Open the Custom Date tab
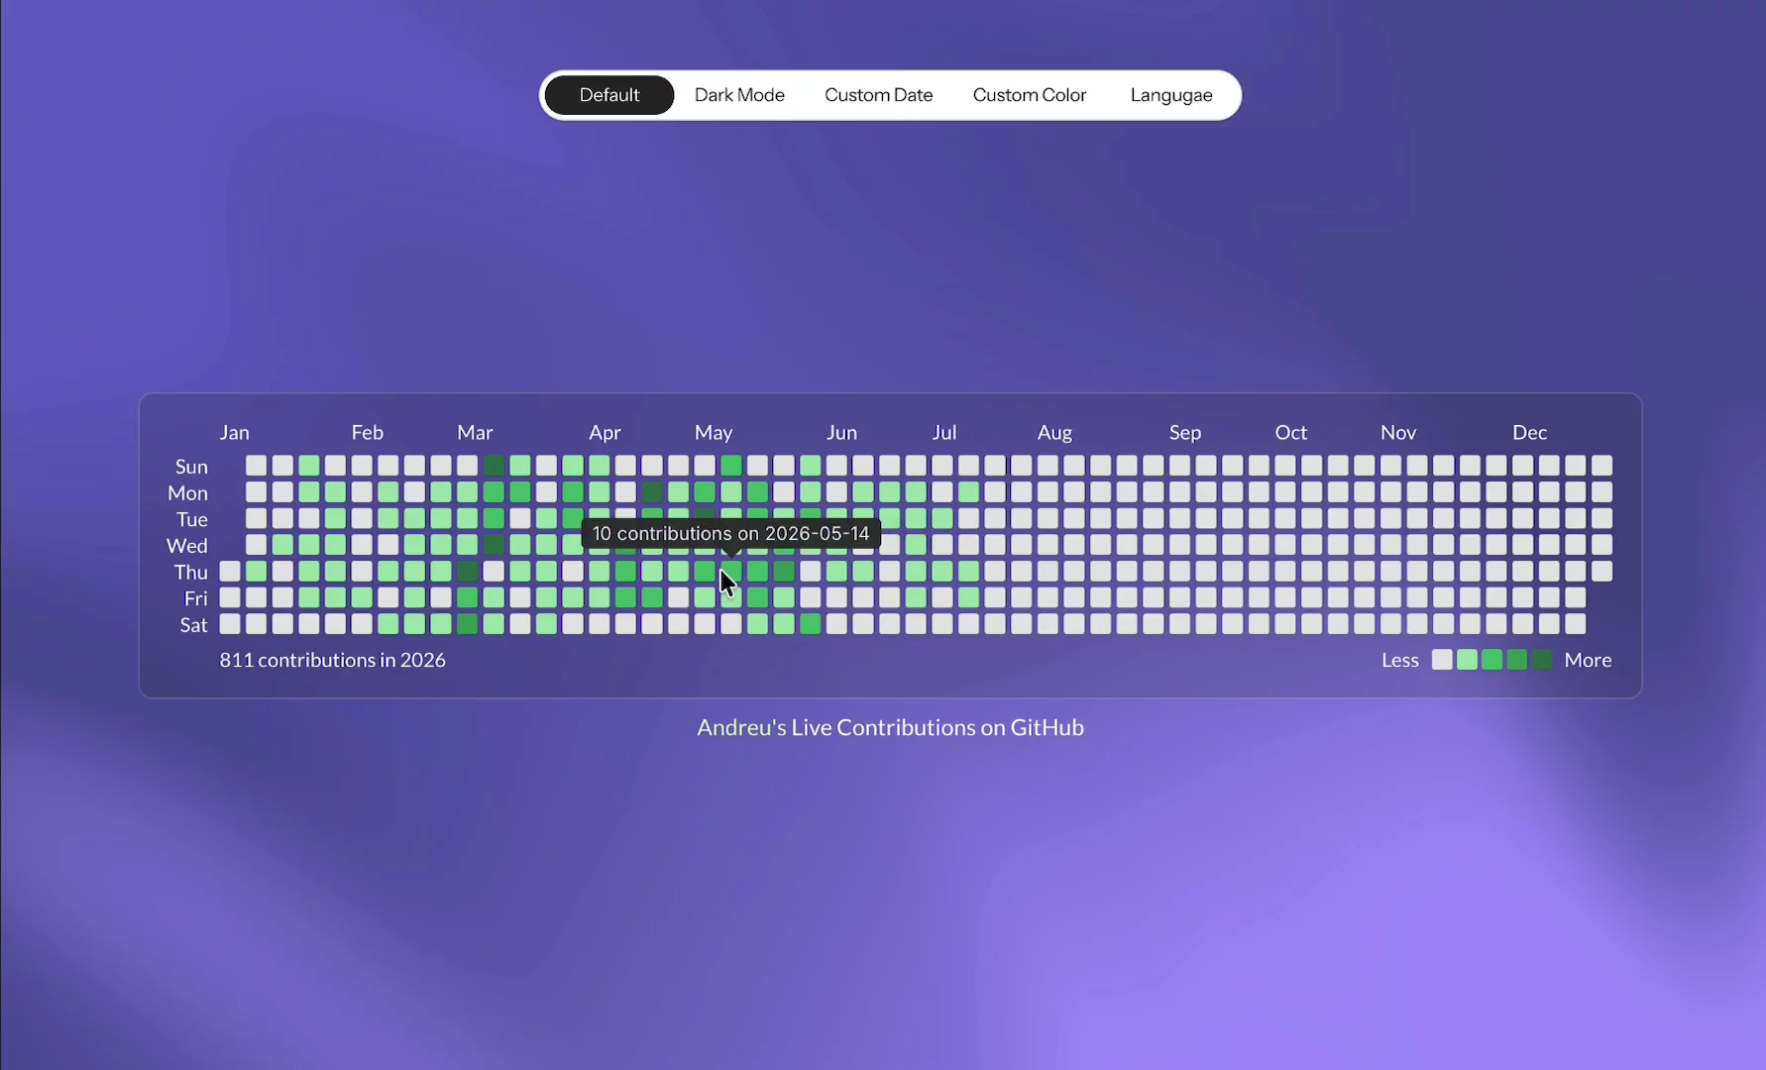This screenshot has height=1070, width=1766. click(878, 95)
